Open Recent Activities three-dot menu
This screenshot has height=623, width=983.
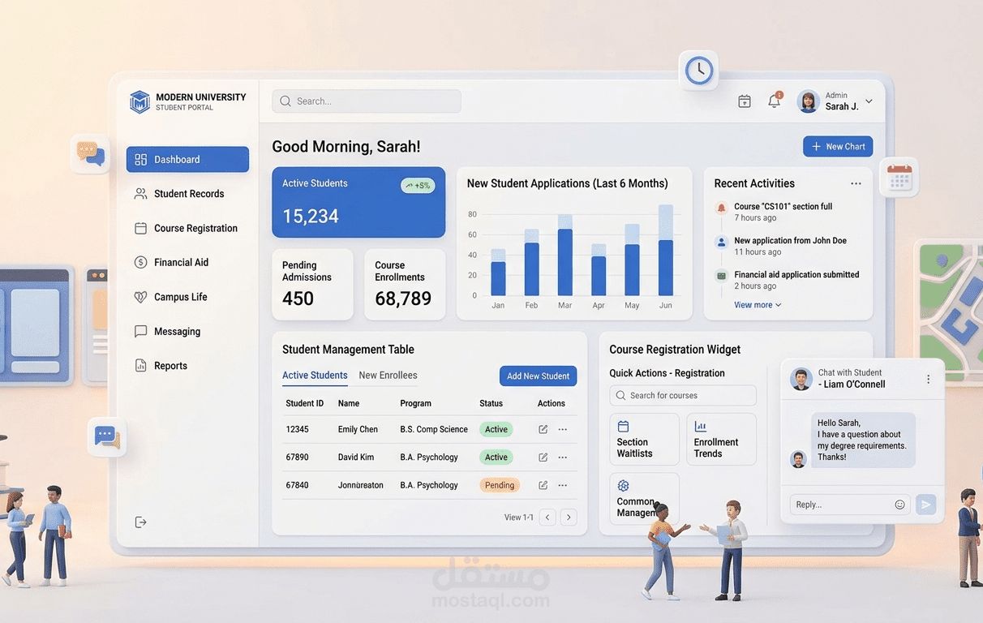856,184
